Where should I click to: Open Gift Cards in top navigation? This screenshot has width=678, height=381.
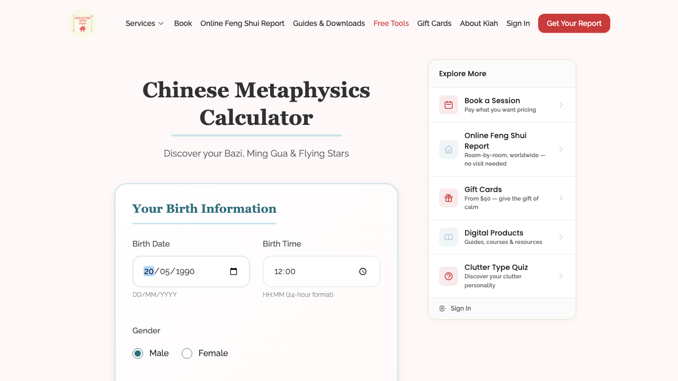pyautogui.click(x=434, y=23)
